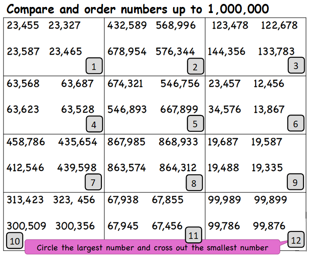Click the box label numbered 4
Image resolution: width=310 pixels, height=258 pixels.
(94, 124)
